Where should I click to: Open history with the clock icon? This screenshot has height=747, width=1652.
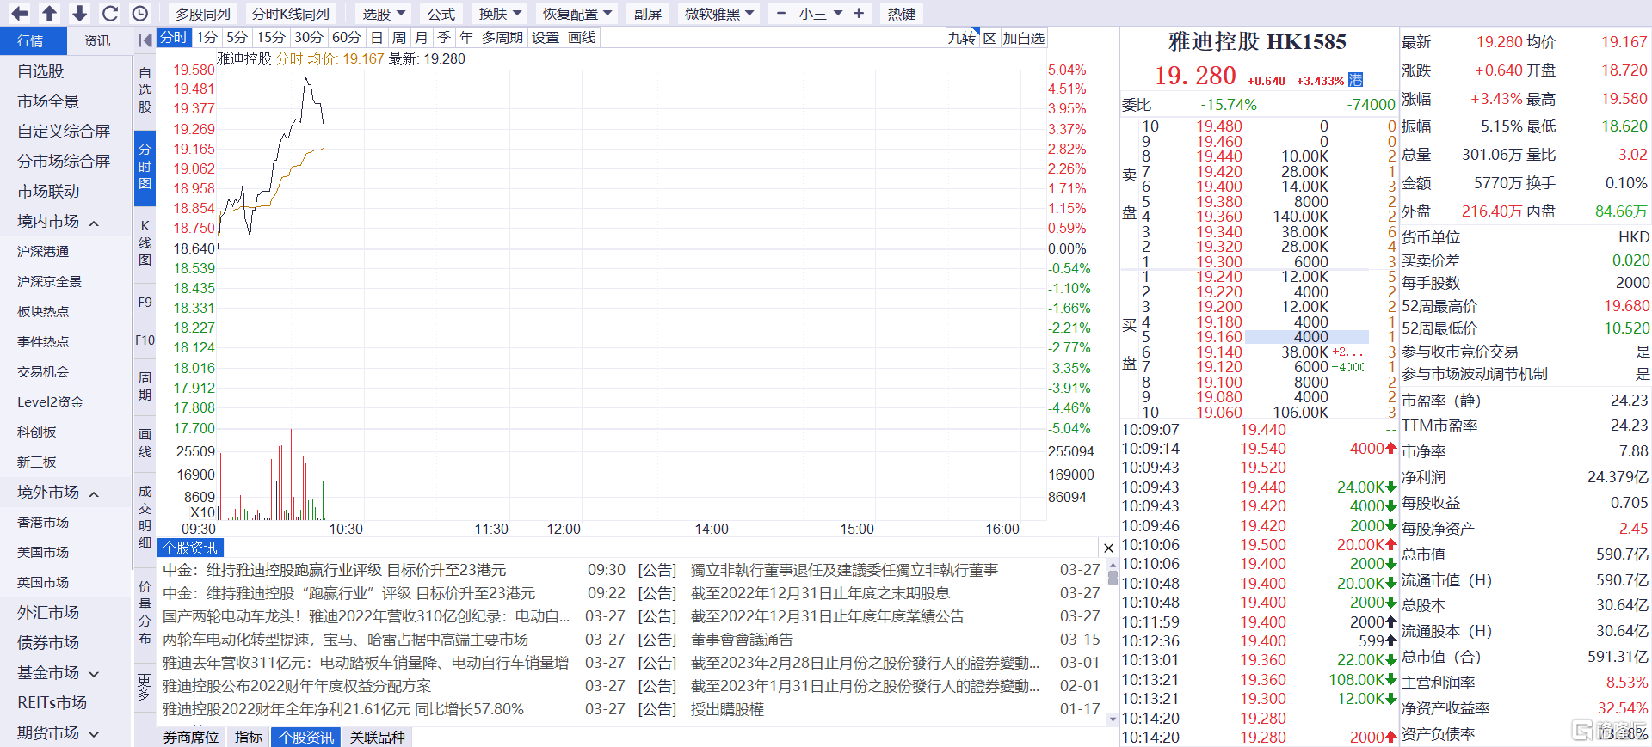[x=140, y=14]
